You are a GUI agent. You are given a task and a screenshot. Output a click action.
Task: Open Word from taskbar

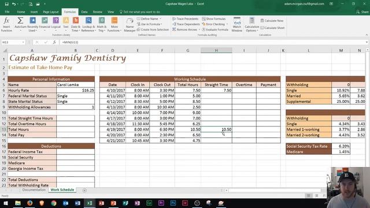click(x=77, y=203)
